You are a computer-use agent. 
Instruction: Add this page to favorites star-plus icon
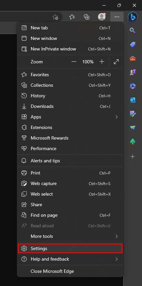[55, 17]
